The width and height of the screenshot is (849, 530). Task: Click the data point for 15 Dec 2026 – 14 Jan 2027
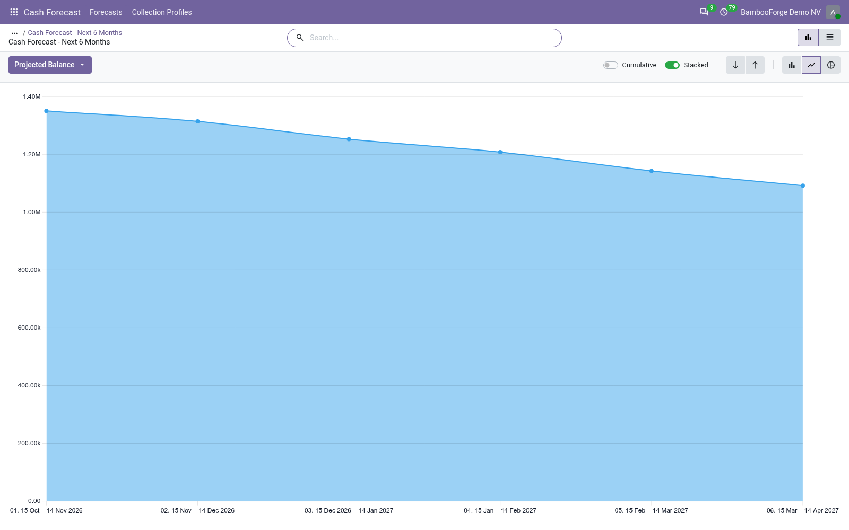349,139
